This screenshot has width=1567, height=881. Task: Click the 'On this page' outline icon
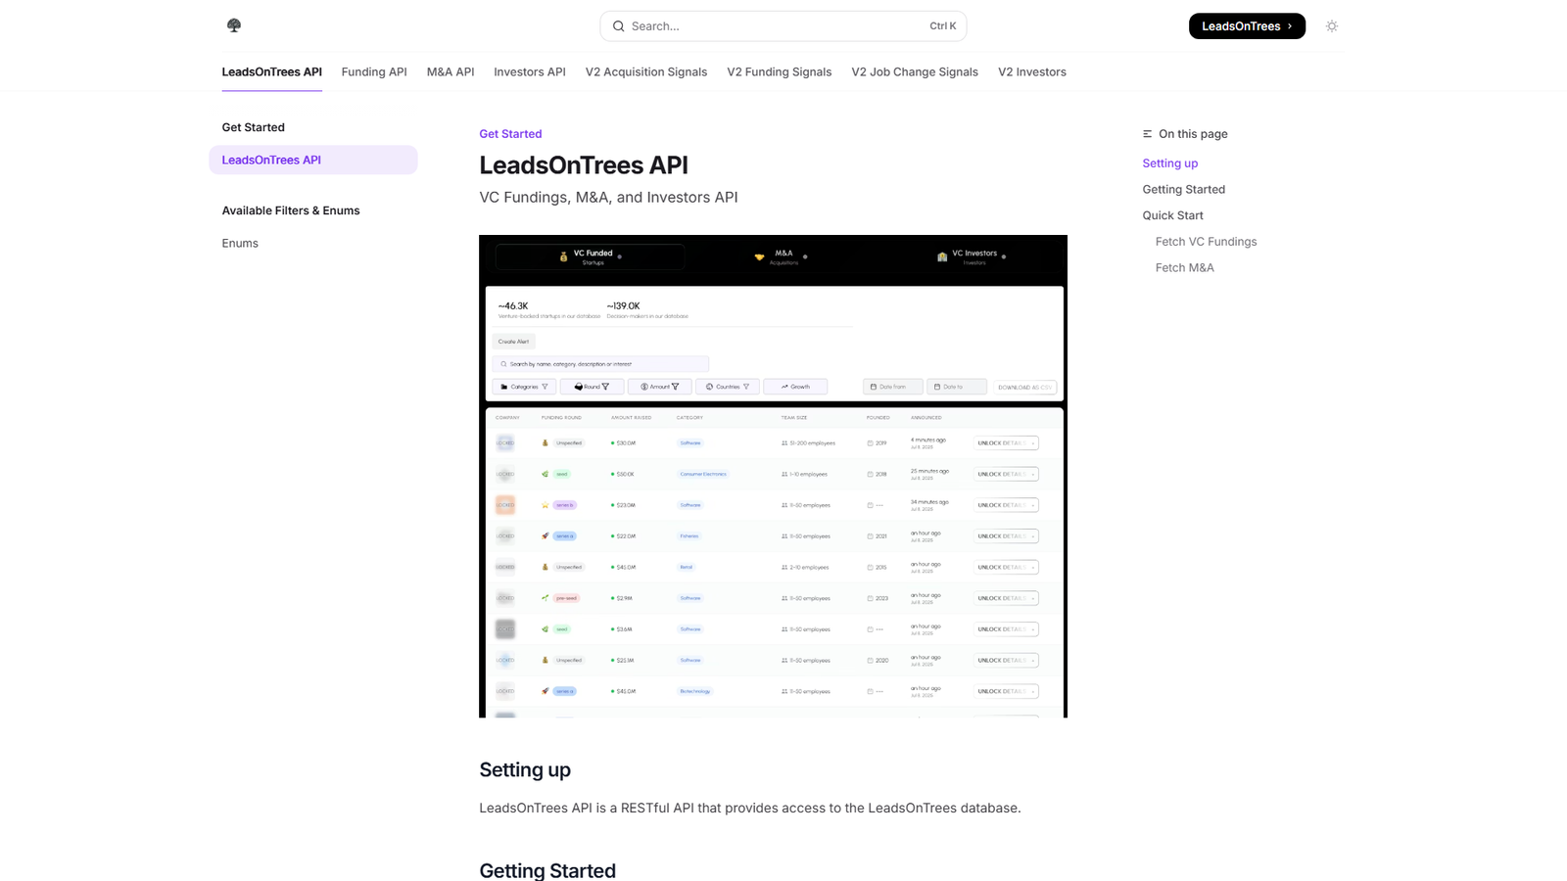point(1146,133)
